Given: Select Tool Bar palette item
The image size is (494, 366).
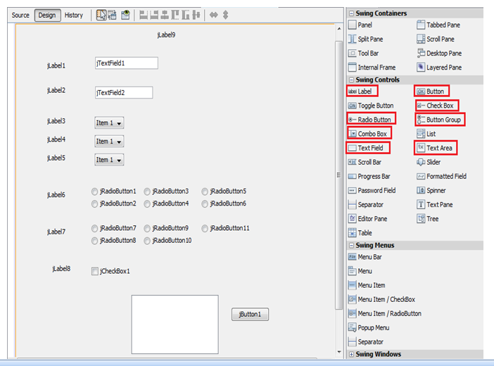Looking at the screenshot, I should 364,53.
